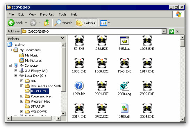
Task: Close the Folders pane
Action: tap(62, 38)
